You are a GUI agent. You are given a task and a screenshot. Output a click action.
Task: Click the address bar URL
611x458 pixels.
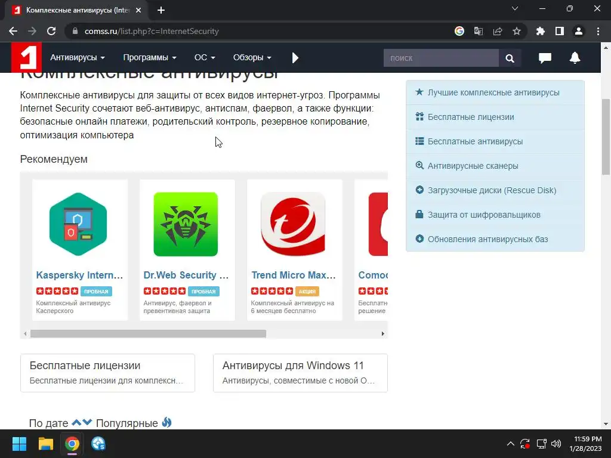point(152,31)
